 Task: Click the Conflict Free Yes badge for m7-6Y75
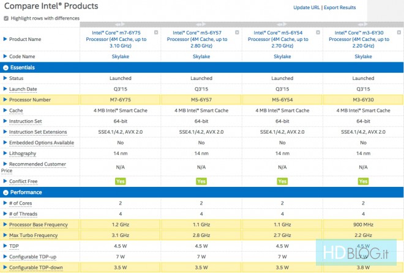119,181
